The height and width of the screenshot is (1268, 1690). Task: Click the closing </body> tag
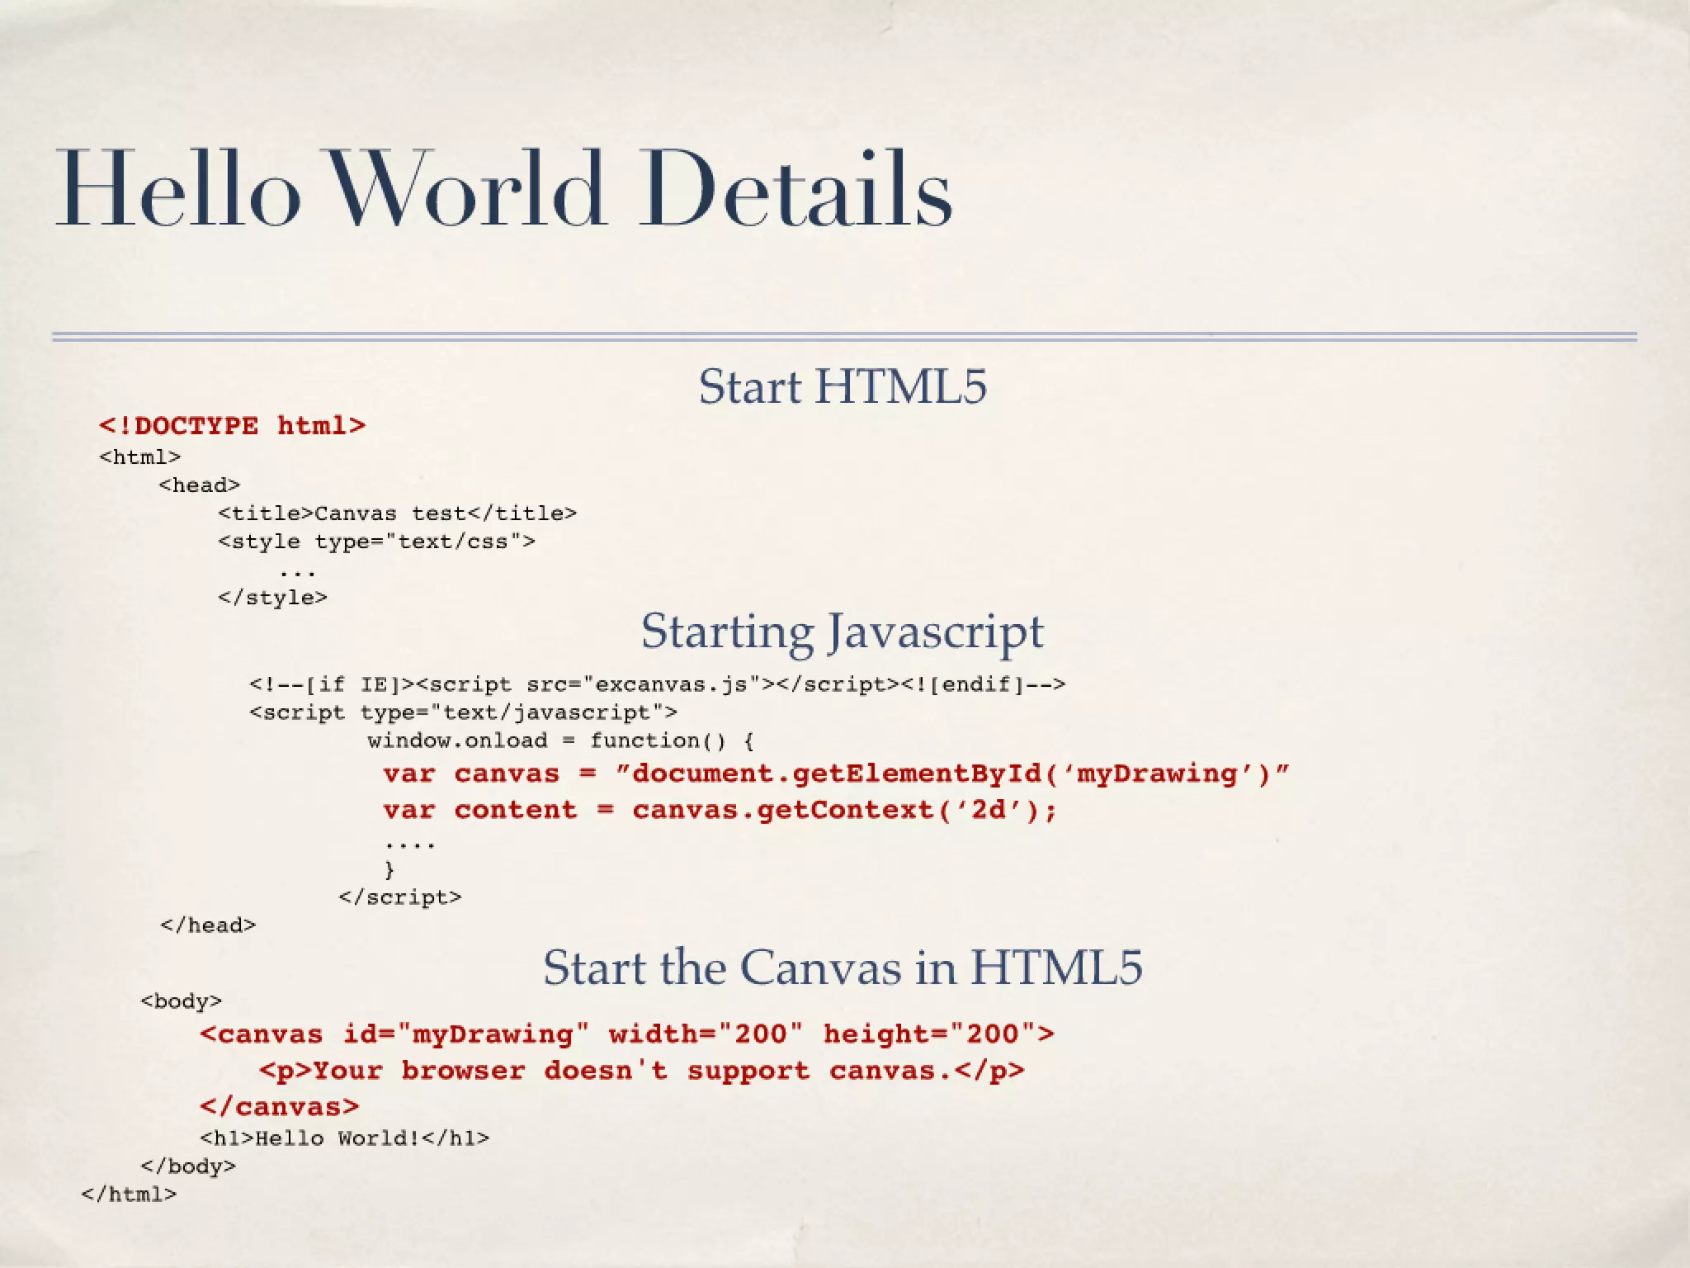[x=188, y=1166]
